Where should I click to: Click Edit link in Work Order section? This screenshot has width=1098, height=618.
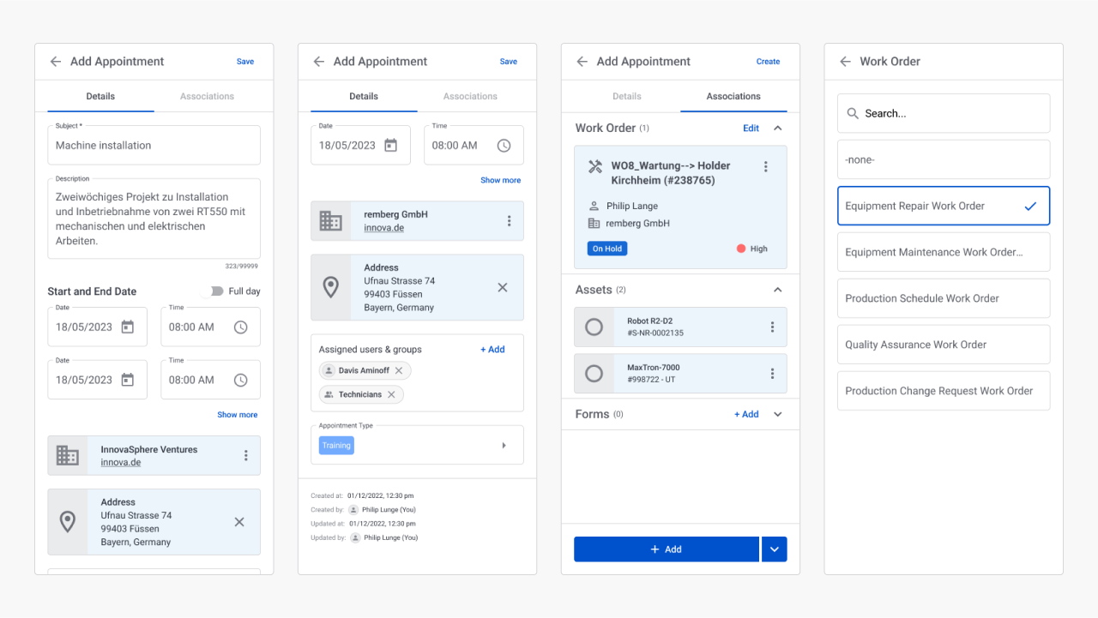[x=751, y=129]
